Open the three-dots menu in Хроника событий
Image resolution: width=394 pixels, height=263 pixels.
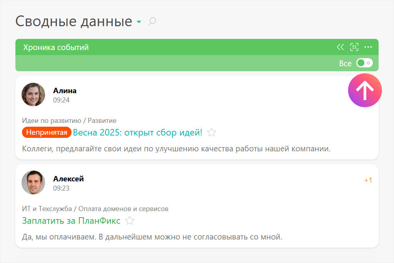pyautogui.click(x=368, y=47)
